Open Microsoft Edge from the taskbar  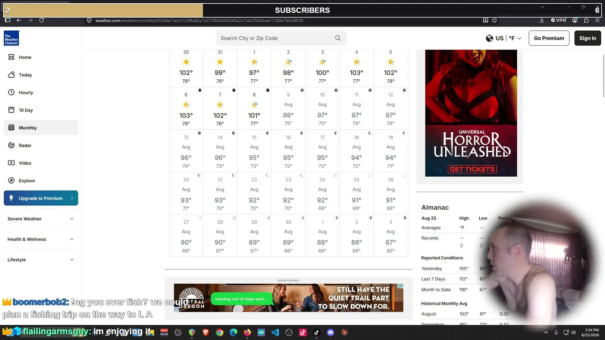click(233, 332)
